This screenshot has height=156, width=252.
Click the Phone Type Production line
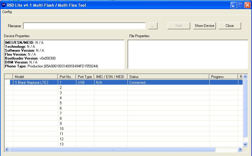[51, 66]
